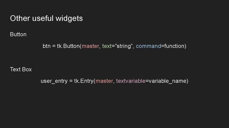Click the equals sign after "user_entry"
Viewport: 229px width, 128px height.
tap(71, 81)
